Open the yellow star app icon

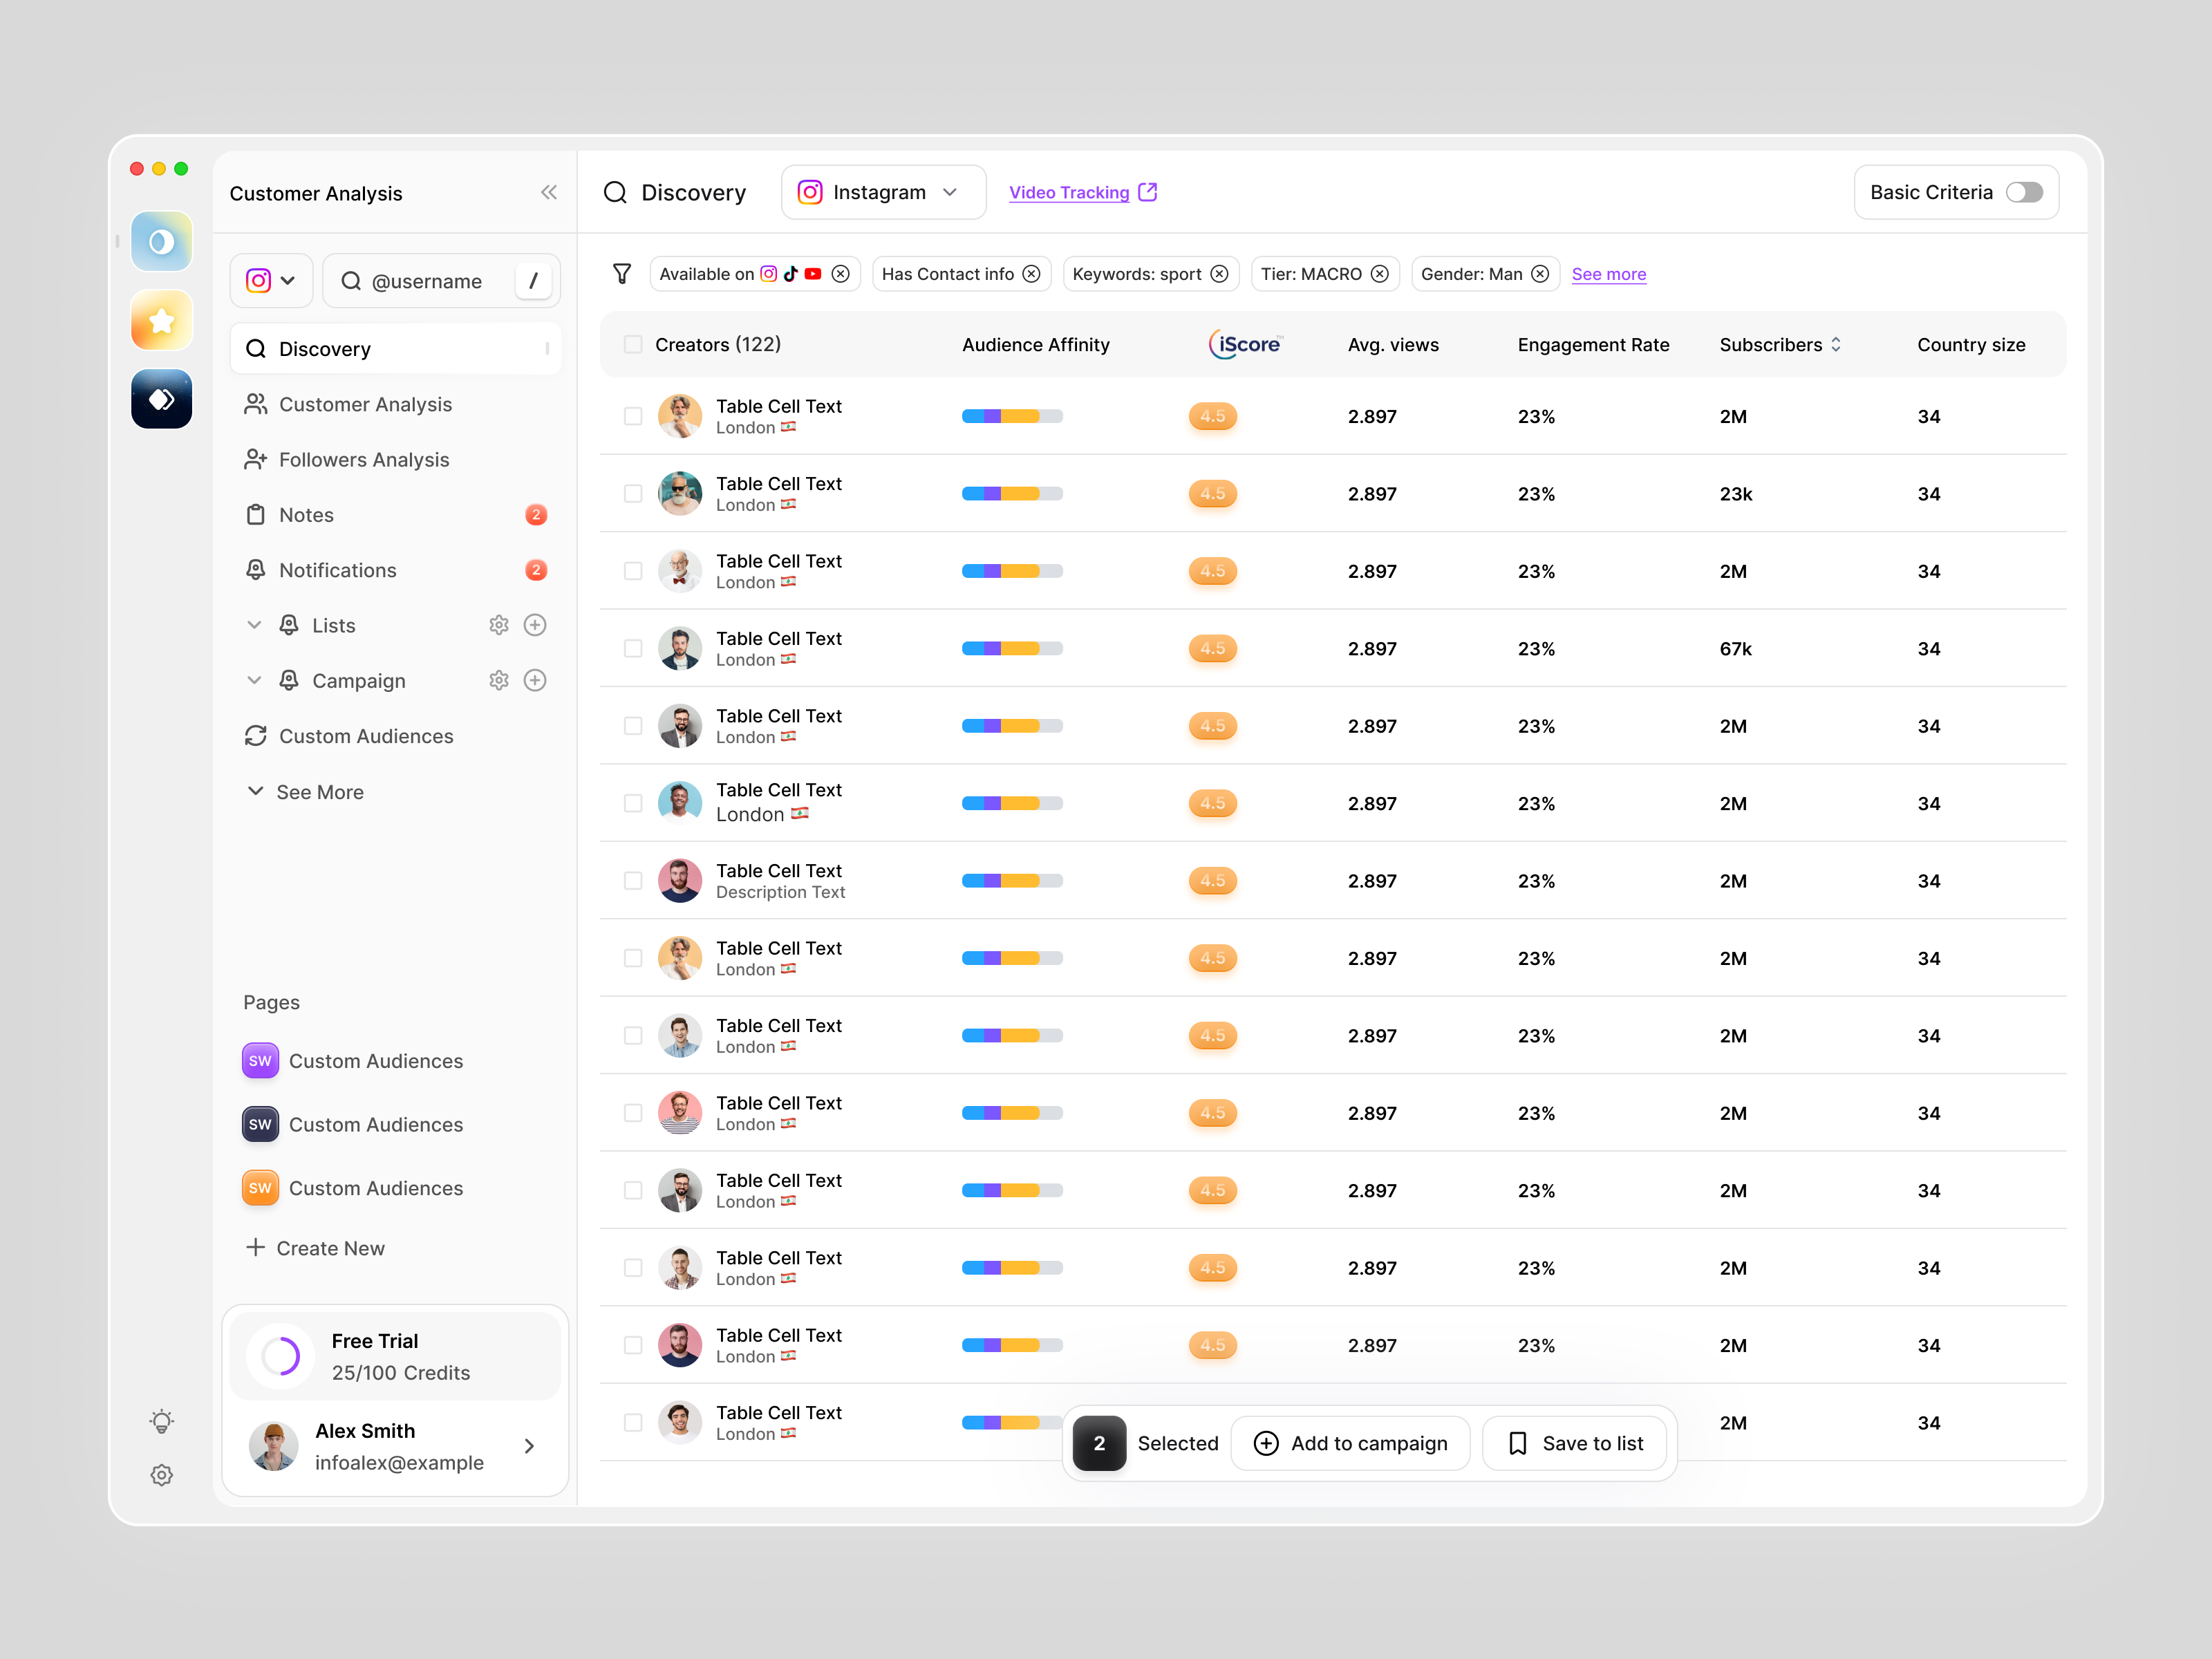click(x=161, y=321)
